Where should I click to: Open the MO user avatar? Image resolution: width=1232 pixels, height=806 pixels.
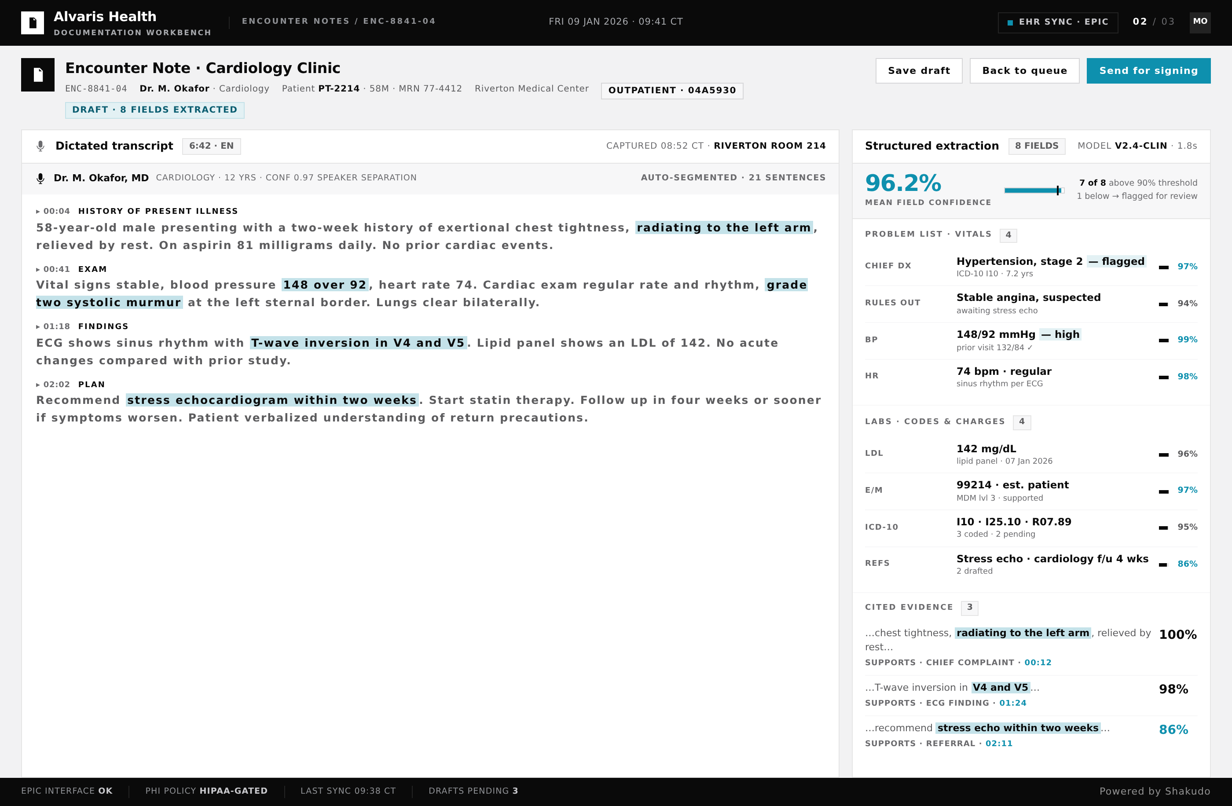pyautogui.click(x=1200, y=22)
